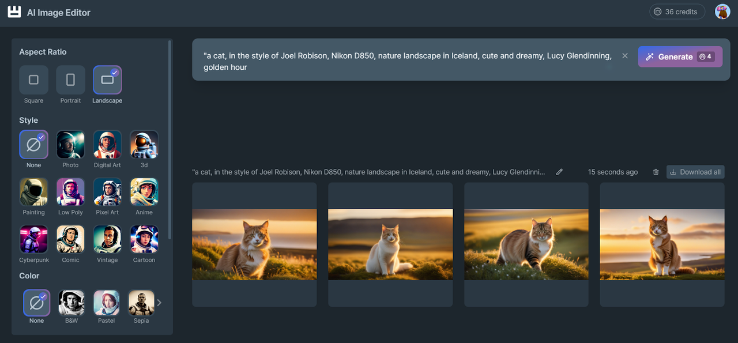This screenshot has height=343, width=738.
Task: Choose the Anime style
Action: (144, 192)
